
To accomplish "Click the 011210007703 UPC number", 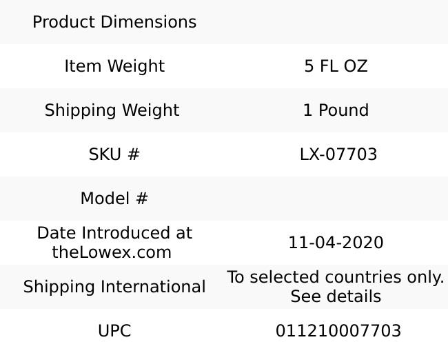I will [338, 331].
